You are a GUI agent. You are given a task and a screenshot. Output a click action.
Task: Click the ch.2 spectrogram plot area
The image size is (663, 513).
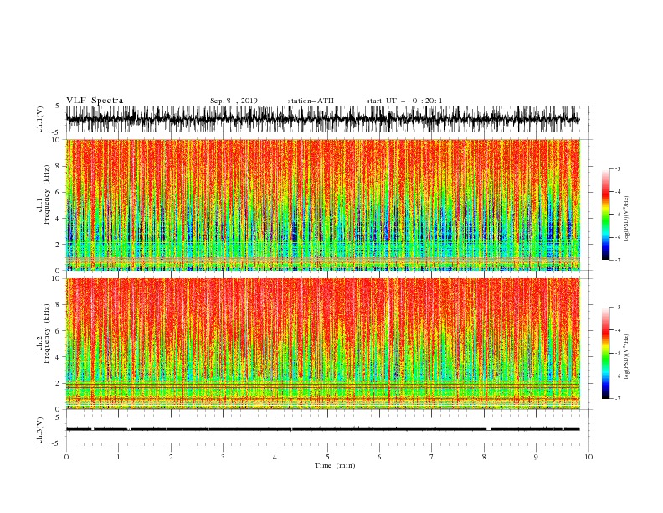coord(323,344)
